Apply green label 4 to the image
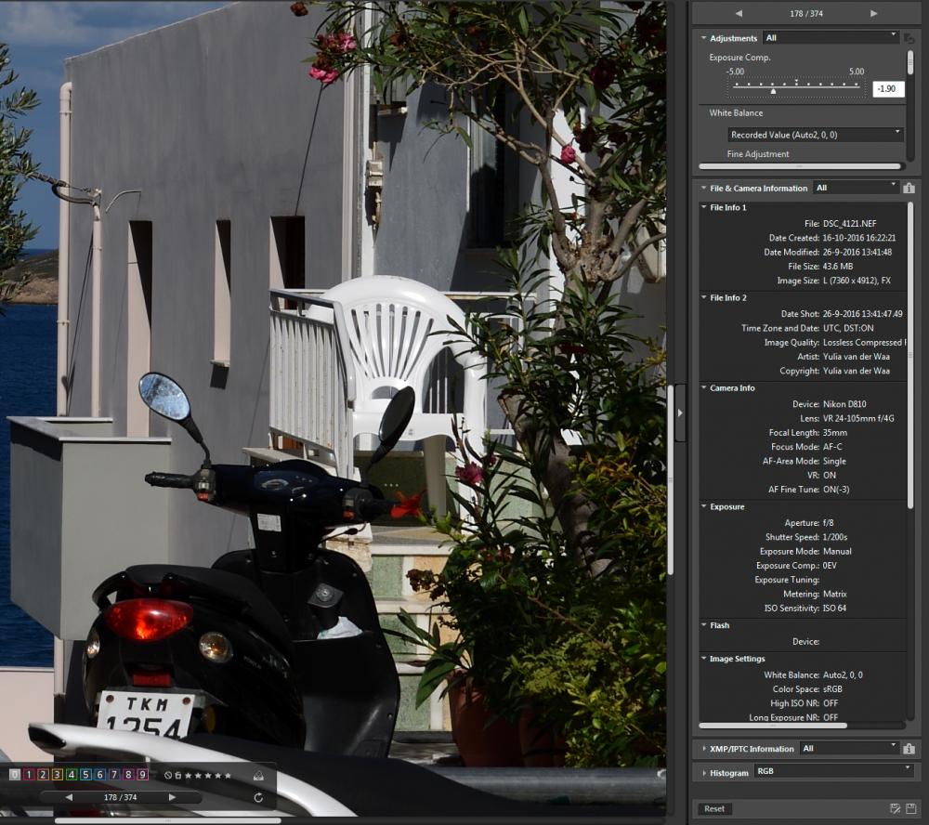 pos(72,775)
